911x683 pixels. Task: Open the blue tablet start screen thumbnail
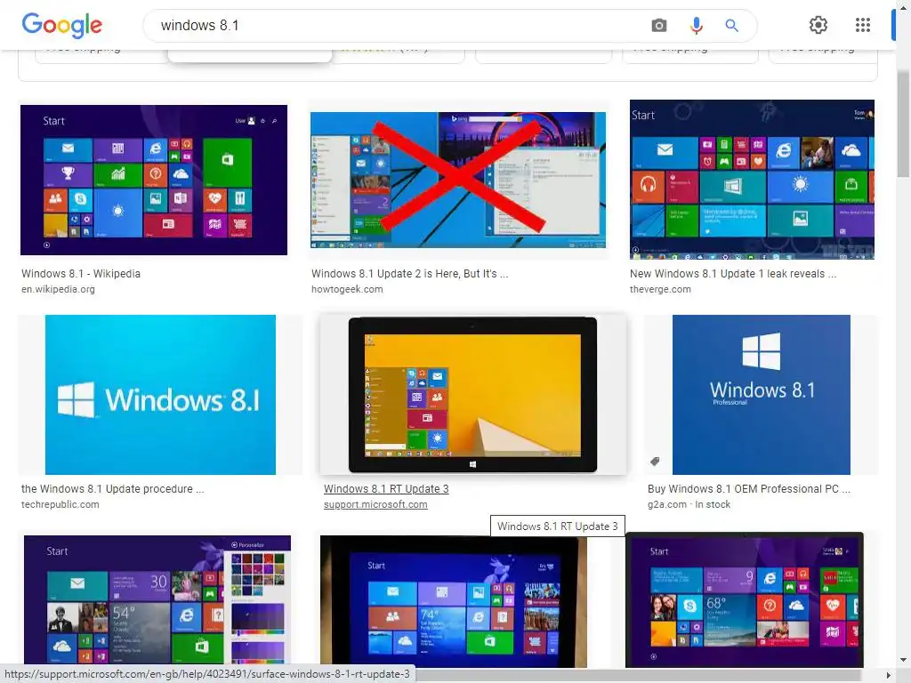point(454,602)
